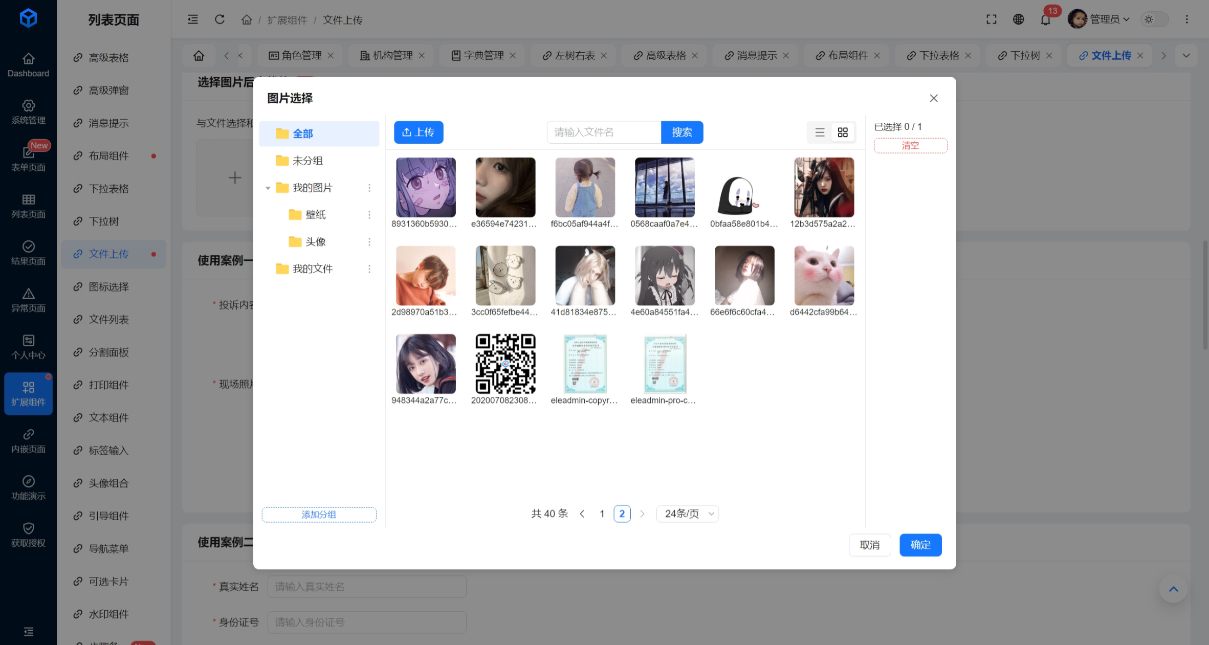
Task: Switch to grid view layout icon
Action: [x=843, y=132]
